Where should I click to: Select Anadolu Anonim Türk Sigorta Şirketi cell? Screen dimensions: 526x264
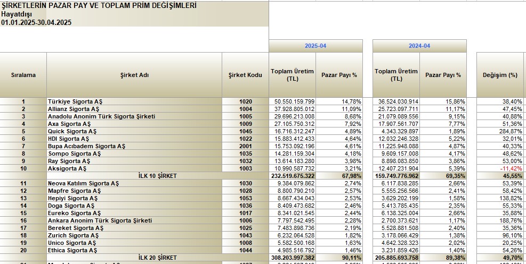[x=134, y=116]
